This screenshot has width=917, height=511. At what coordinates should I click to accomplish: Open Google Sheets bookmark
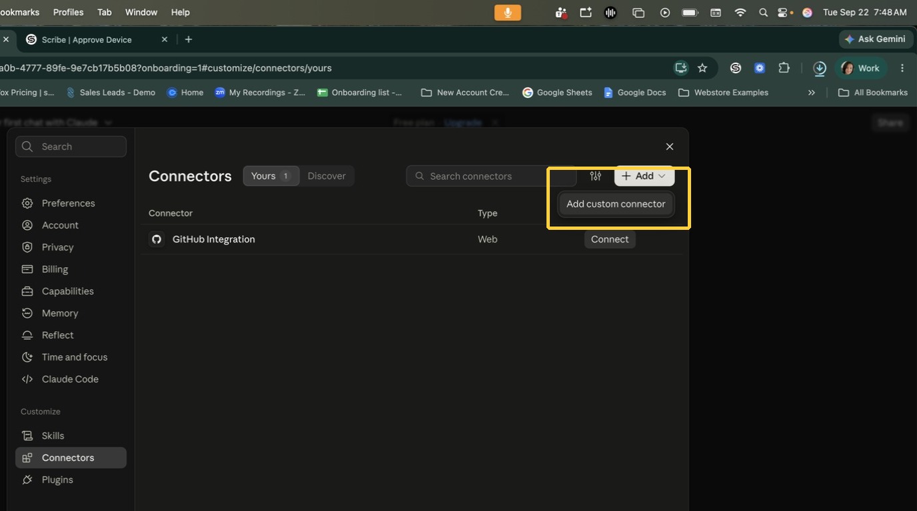pyautogui.click(x=557, y=93)
